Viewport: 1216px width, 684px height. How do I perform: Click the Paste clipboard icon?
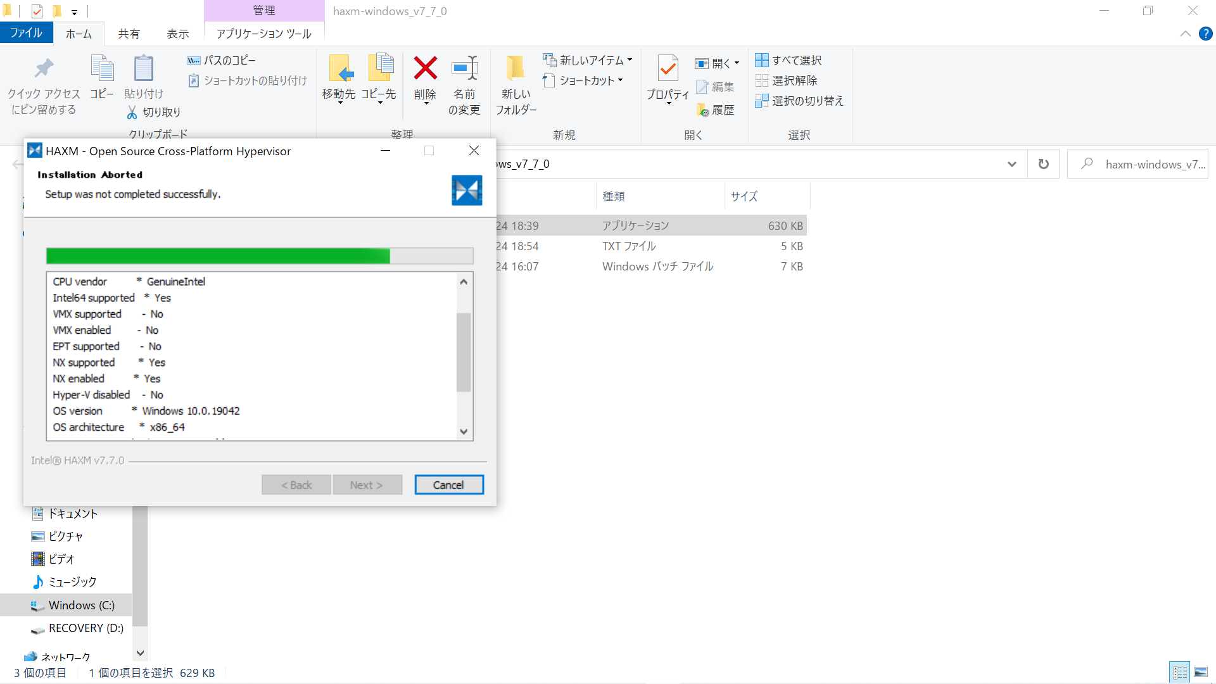click(144, 68)
